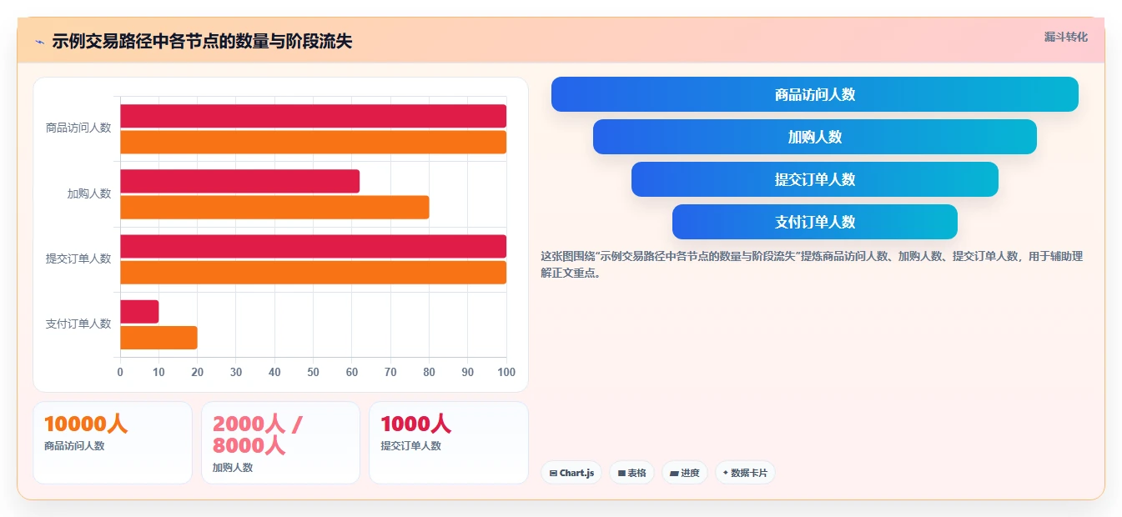This screenshot has height=517, width=1122.
Task: Click 提交订单人数 caption under 1000人
Action: [411, 446]
